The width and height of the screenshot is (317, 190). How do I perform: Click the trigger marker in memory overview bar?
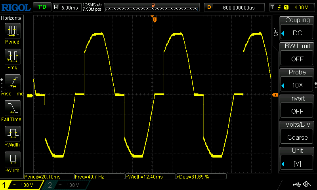pyautogui.click(x=153, y=6)
